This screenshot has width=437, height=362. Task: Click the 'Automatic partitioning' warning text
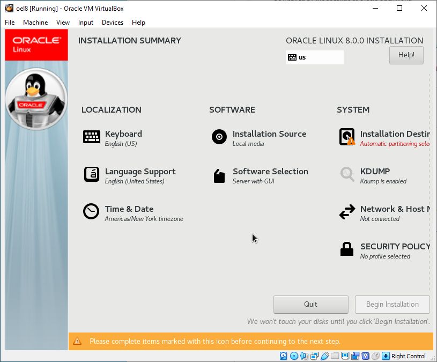click(x=395, y=144)
